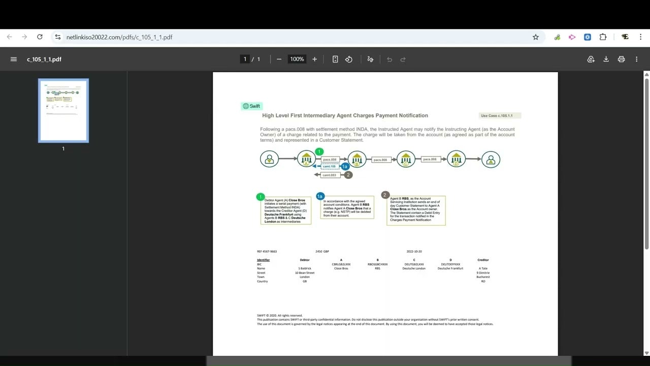Click the debtor person icon in diagram
This screenshot has width=650, height=366.
270,159
